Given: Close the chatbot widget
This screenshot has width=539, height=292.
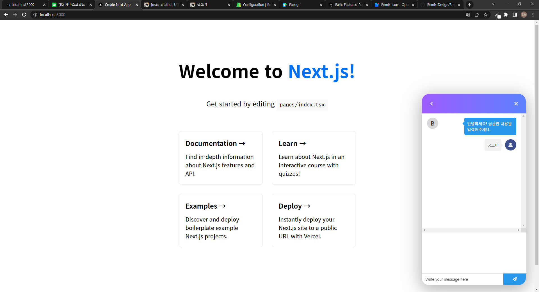Looking at the screenshot, I should pos(516,104).
